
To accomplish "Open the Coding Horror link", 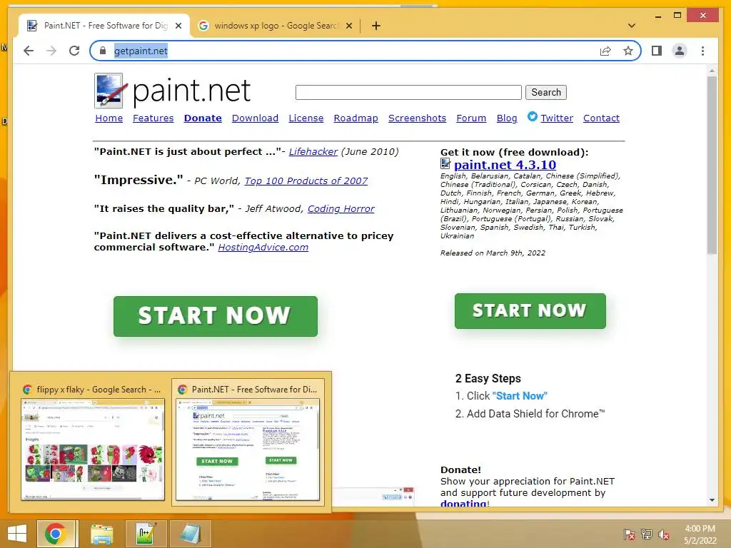I will [x=341, y=209].
